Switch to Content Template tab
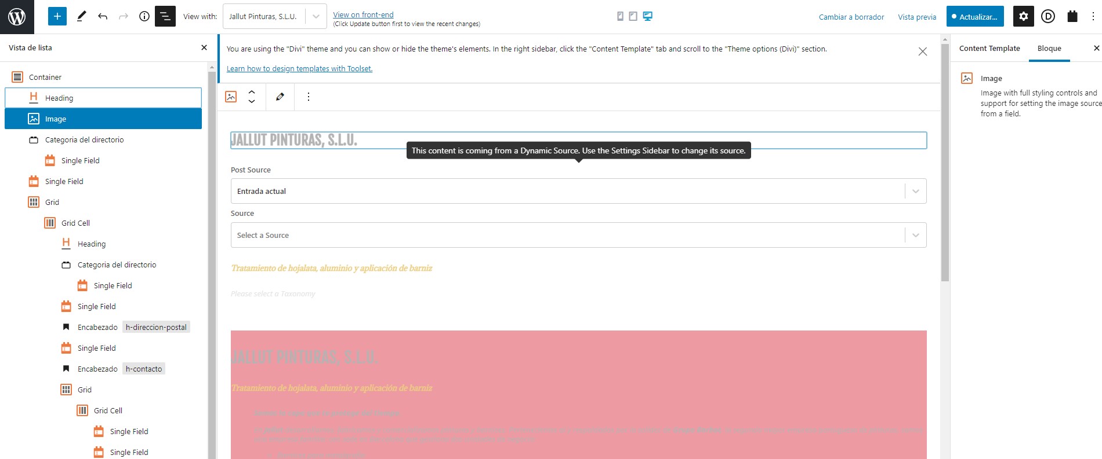The image size is (1102, 459). pos(989,49)
